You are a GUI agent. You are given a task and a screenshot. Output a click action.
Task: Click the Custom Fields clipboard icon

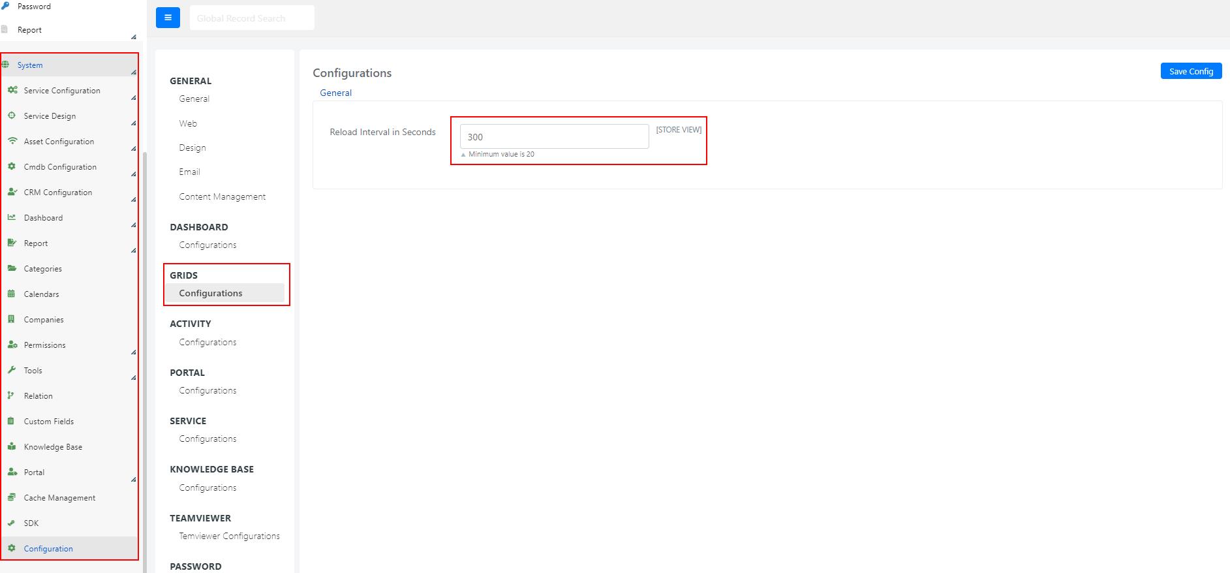(11, 421)
